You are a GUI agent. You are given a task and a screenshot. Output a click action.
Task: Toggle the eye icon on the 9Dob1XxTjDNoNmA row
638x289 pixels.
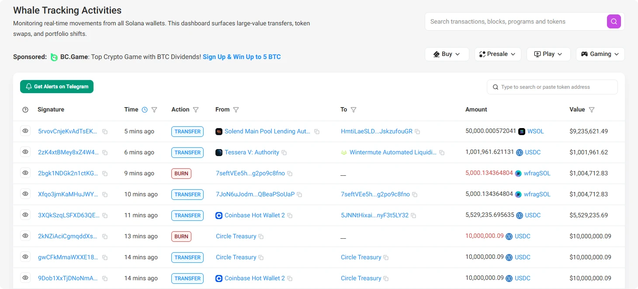25,278
